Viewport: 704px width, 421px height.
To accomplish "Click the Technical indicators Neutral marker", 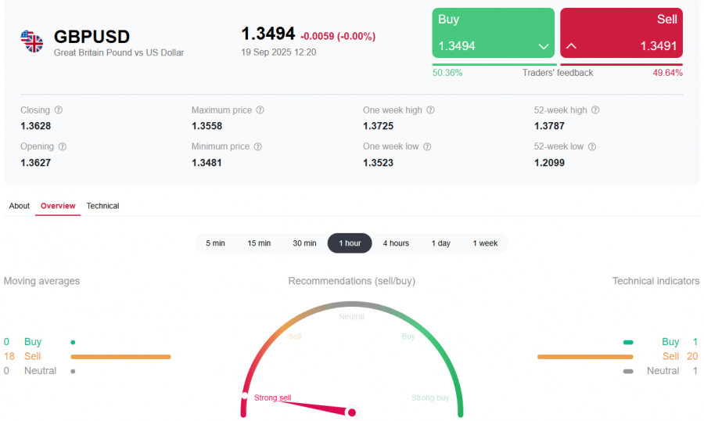I will click(x=628, y=372).
